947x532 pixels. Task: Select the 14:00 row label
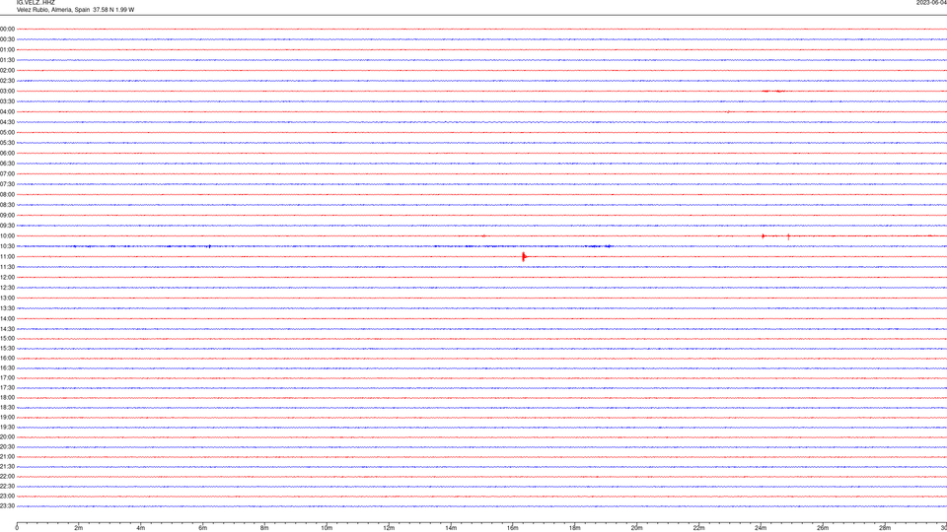[7, 318]
